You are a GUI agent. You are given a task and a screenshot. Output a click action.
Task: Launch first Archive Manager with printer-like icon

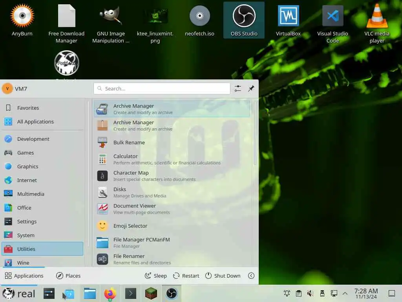click(x=172, y=109)
